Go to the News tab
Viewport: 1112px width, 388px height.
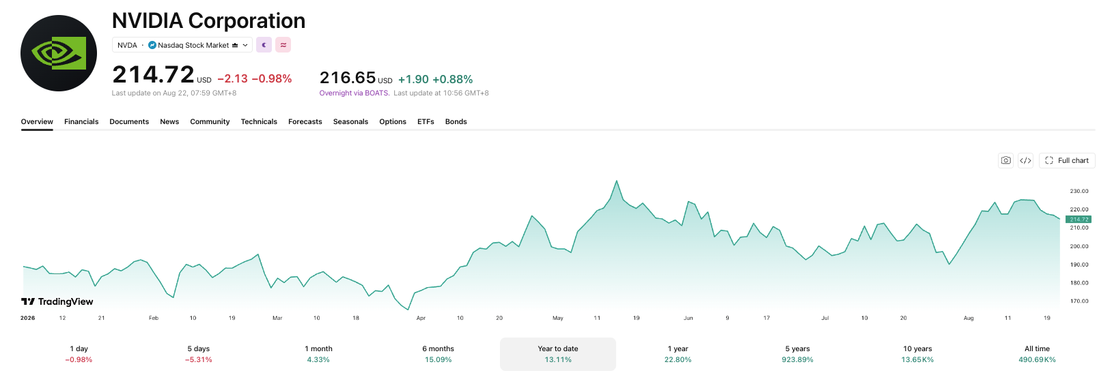(169, 122)
